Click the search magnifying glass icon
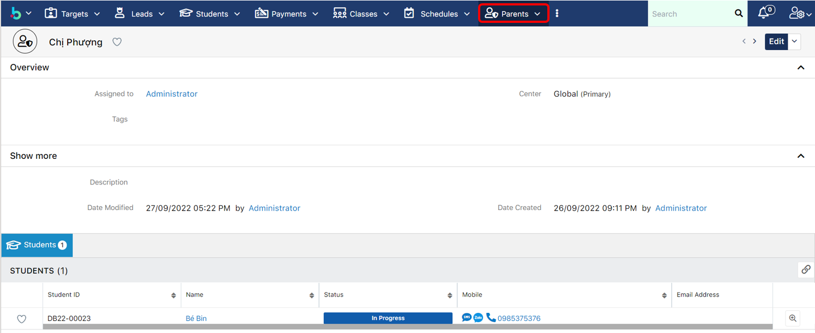Image resolution: width=815 pixels, height=333 pixels. click(739, 14)
